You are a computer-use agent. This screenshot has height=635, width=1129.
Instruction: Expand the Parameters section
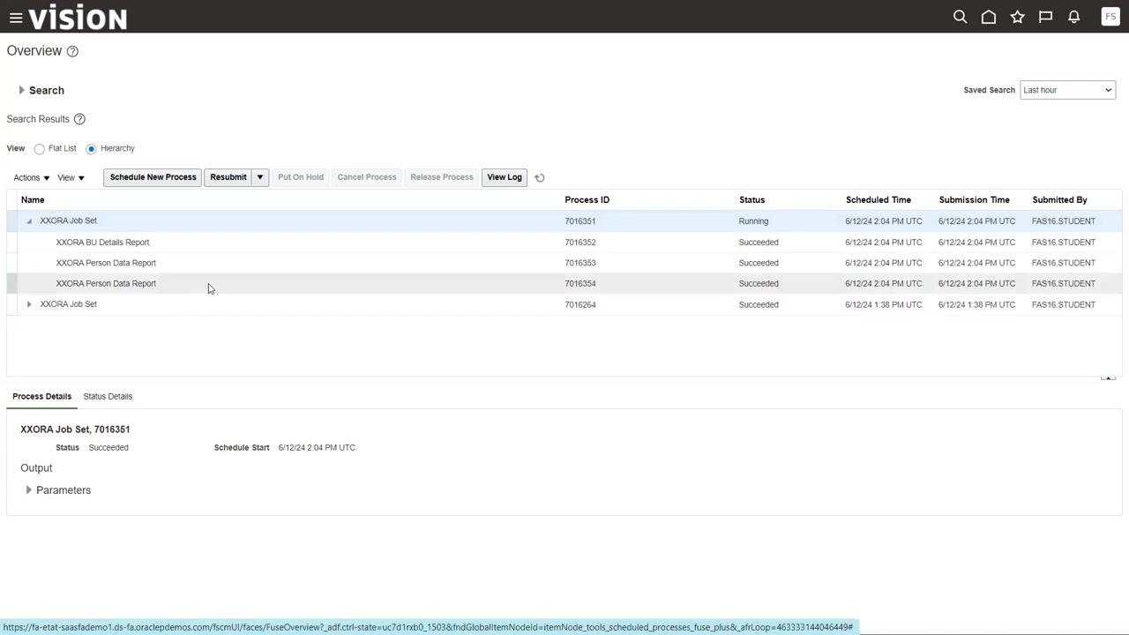tap(29, 490)
